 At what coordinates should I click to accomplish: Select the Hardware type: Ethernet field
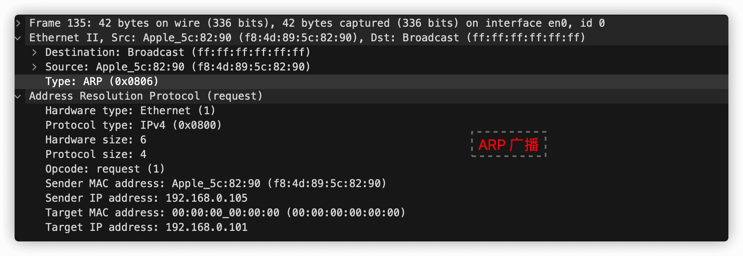(130, 111)
